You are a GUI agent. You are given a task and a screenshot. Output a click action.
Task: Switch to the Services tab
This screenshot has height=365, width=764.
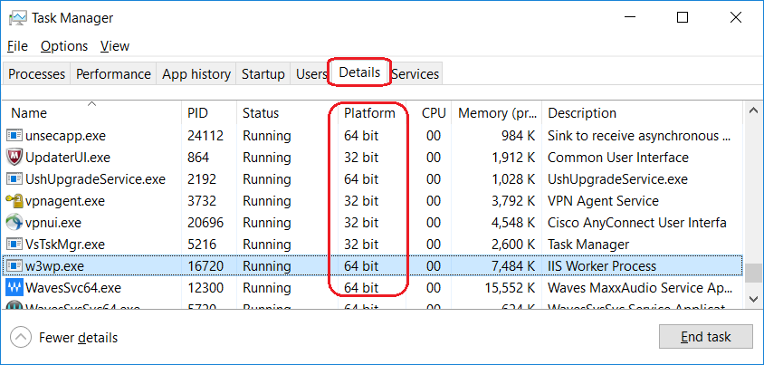415,74
